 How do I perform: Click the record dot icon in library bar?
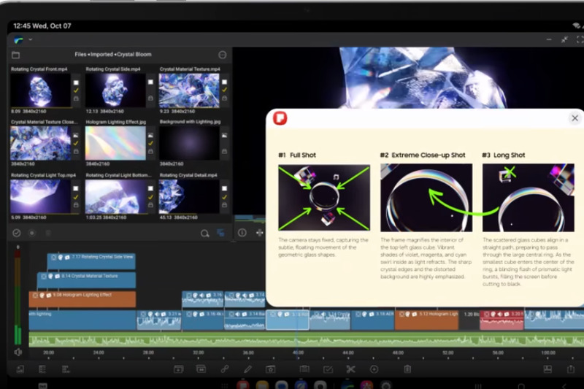pyautogui.click(x=32, y=233)
